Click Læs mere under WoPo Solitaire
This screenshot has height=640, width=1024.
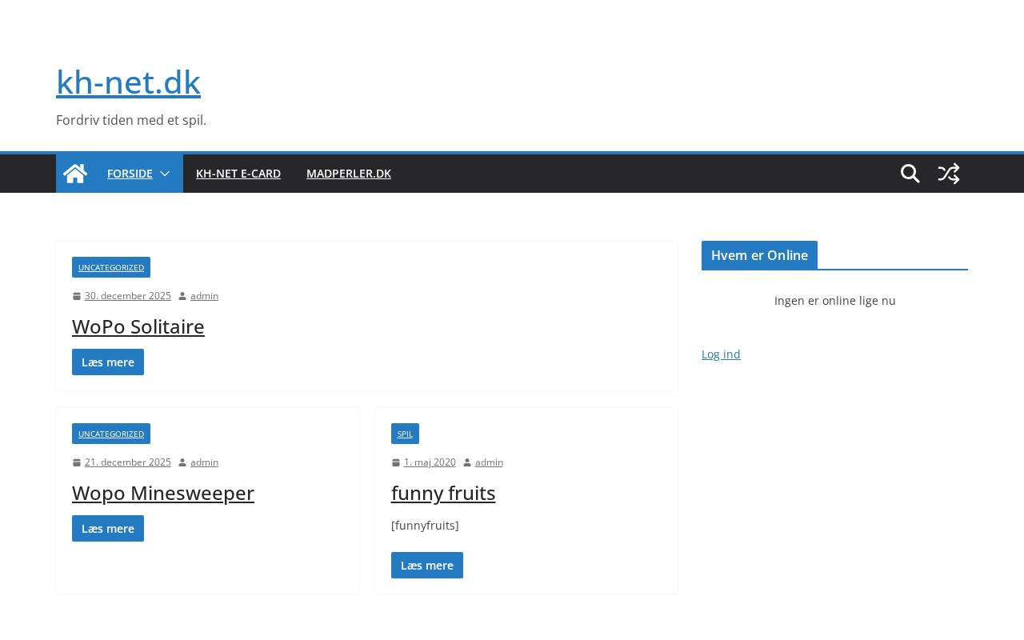[x=108, y=362]
